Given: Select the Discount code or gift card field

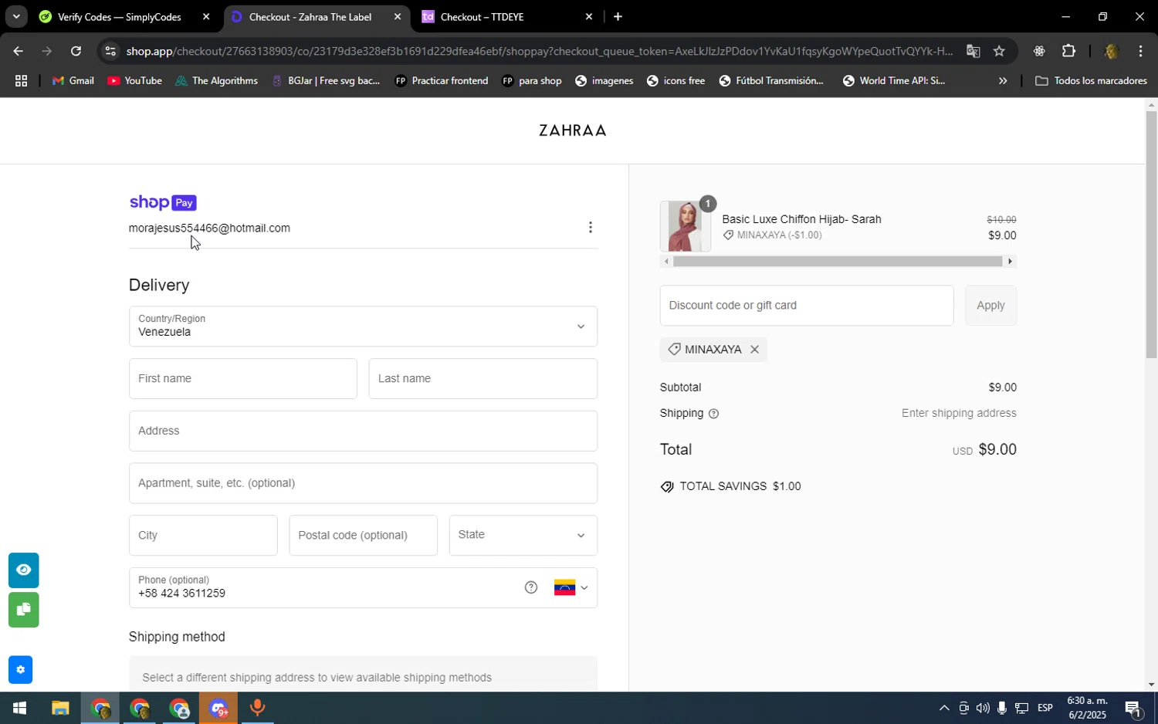Looking at the screenshot, I should tap(807, 306).
